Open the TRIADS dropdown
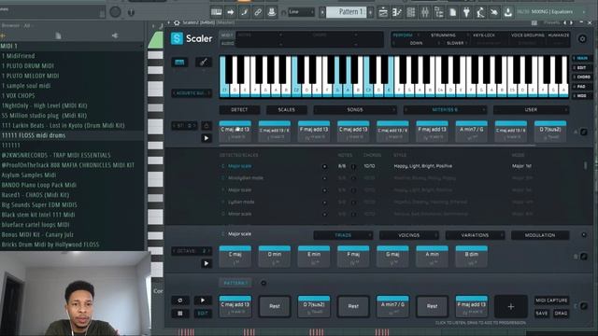Screen dimensions: 598x336 tap(343, 235)
